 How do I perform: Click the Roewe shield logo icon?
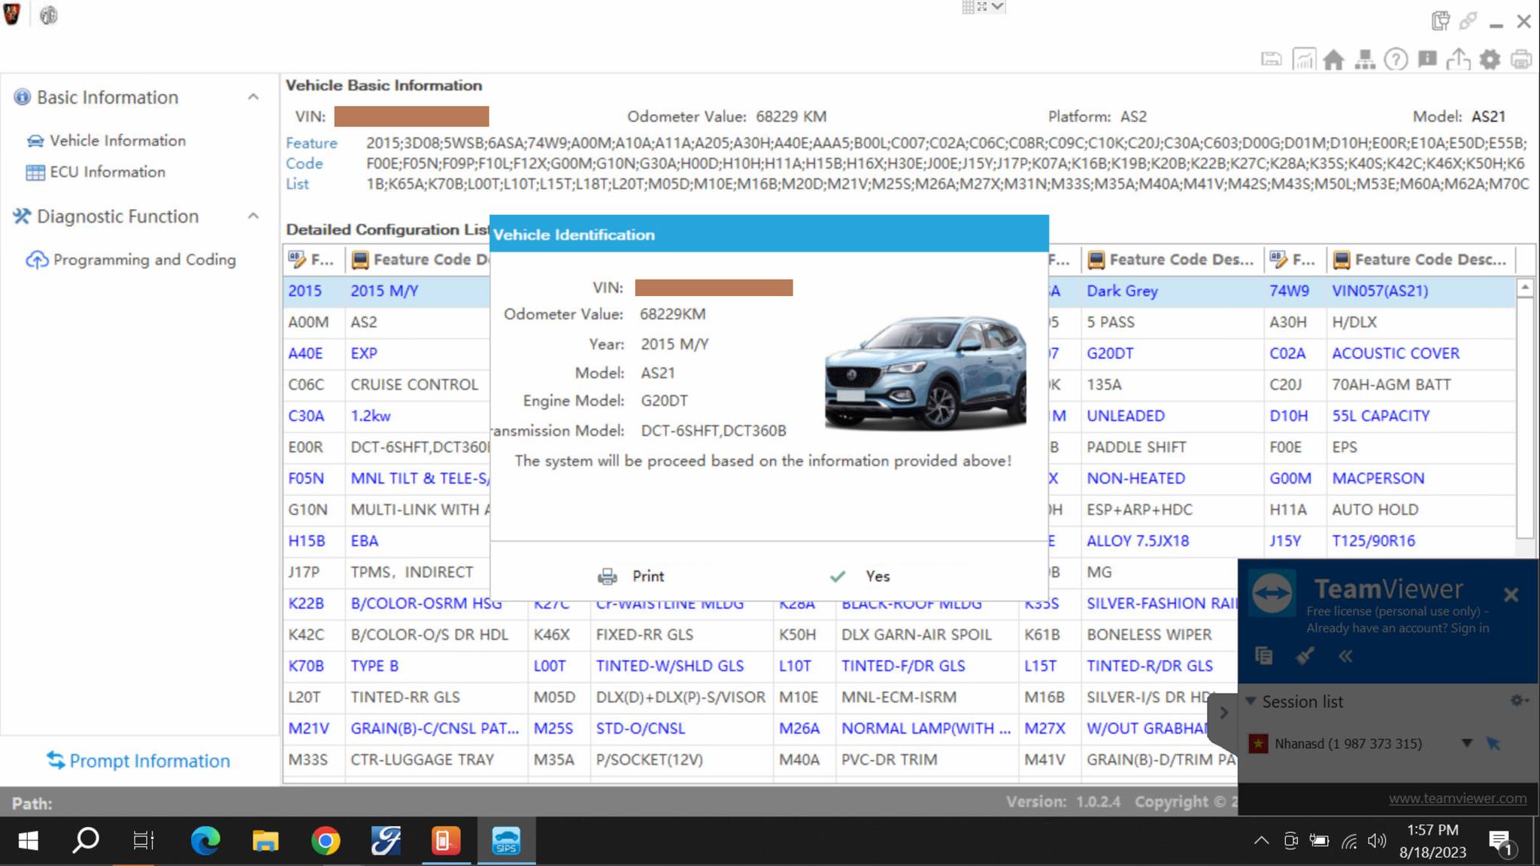point(12,14)
